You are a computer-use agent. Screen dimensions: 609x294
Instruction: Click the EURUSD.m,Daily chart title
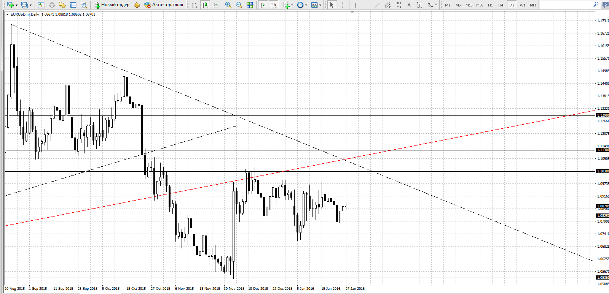[25, 14]
